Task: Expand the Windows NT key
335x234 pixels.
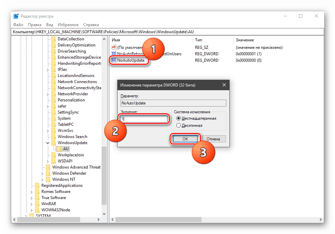Action: [42, 180]
